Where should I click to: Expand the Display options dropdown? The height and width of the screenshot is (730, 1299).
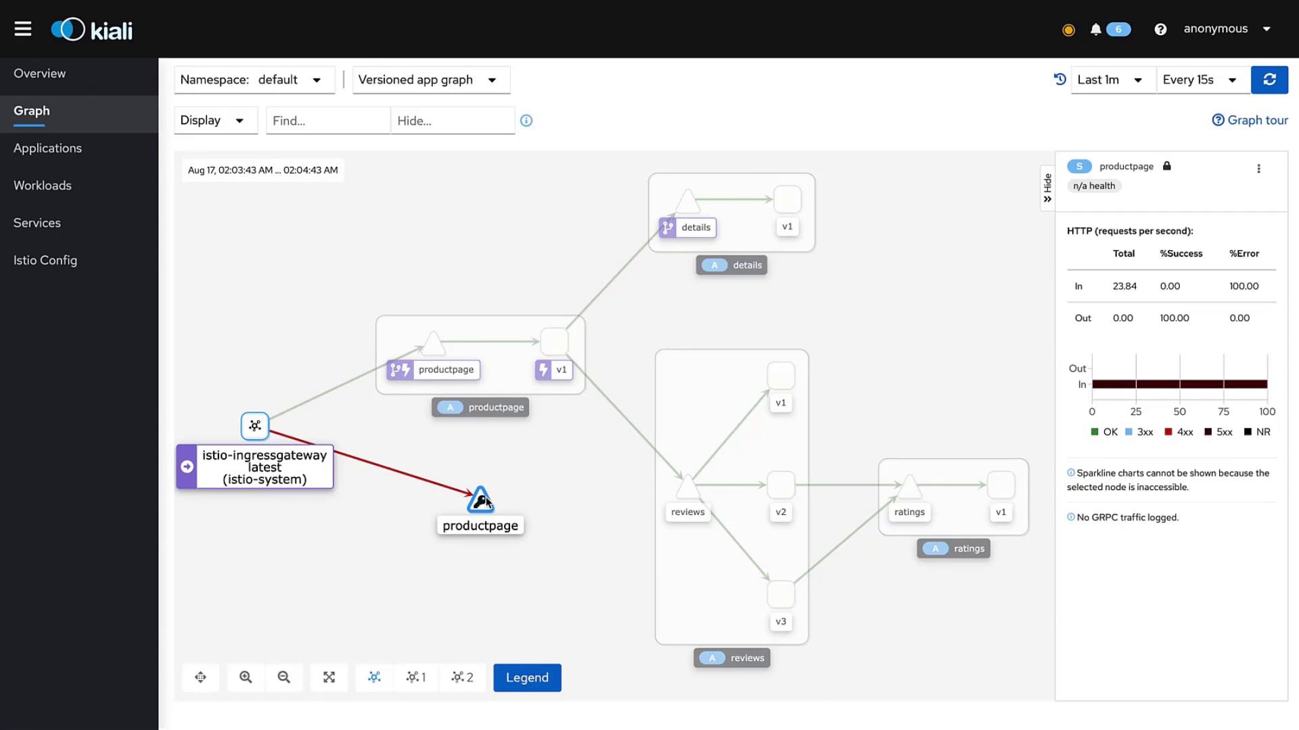(x=215, y=120)
